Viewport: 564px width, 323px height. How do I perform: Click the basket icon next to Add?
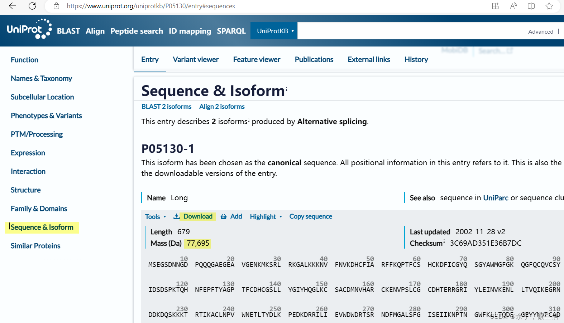[224, 216]
